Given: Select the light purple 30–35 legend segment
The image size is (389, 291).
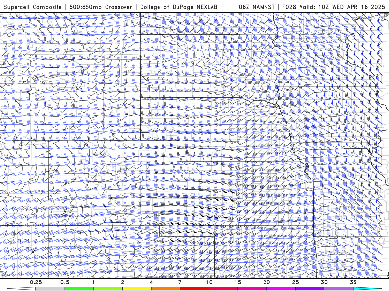Looking at the screenshot, I should pyautogui.click(x=338, y=289).
